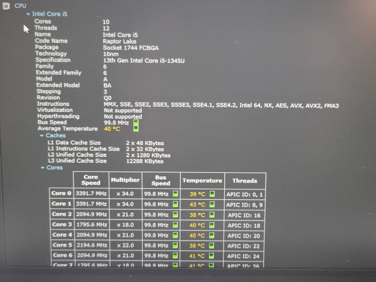The width and height of the screenshot is (376, 282).
Task: Click the Core 3 speed 1795.6 MHz cell
Action: tap(92, 225)
